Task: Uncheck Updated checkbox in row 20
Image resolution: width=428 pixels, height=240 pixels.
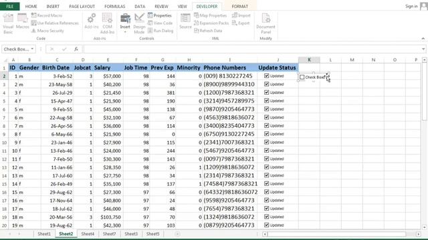Action: 266,225
